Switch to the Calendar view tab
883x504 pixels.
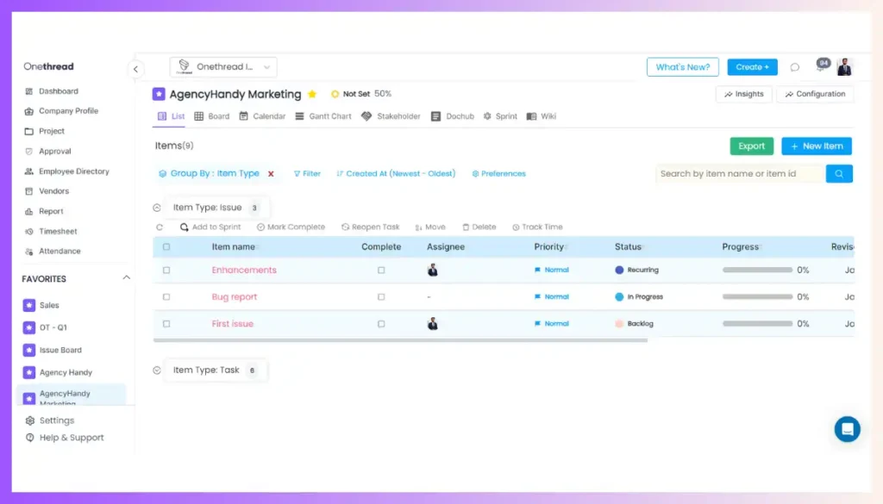pyautogui.click(x=262, y=116)
